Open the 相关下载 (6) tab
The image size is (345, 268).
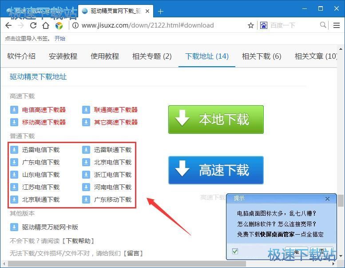click(262, 56)
